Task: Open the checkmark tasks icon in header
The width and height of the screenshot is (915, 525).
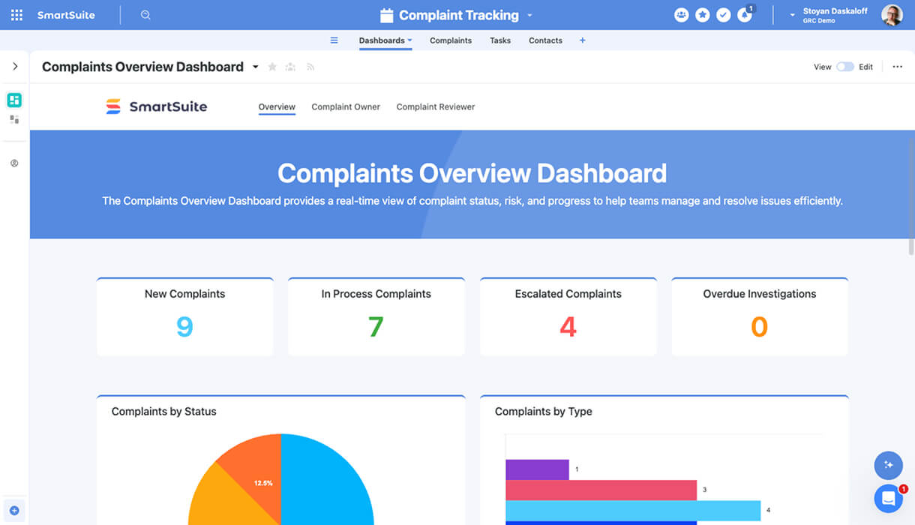Action: (723, 15)
